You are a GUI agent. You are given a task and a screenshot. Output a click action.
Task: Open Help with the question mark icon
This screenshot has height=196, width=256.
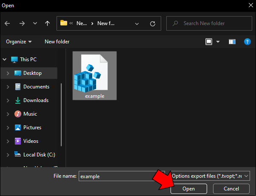(x=247, y=42)
